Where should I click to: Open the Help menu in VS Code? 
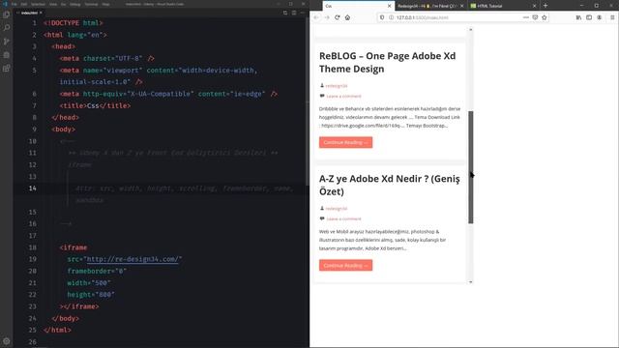click(x=105, y=4)
